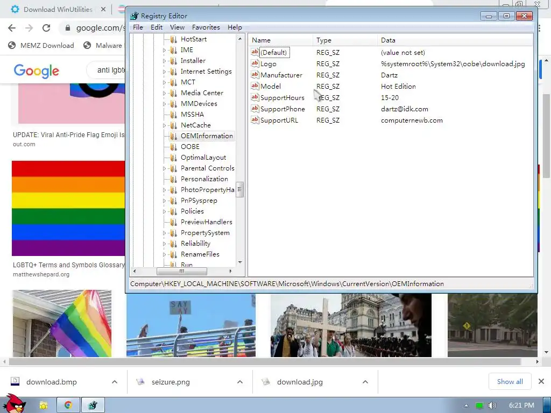
Task: Close the Download WinUtilities tab
Action: pyautogui.click(x=103, y=10)
